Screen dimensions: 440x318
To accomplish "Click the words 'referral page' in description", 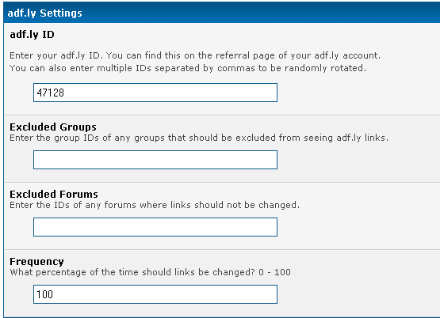I will coord(232,55).
